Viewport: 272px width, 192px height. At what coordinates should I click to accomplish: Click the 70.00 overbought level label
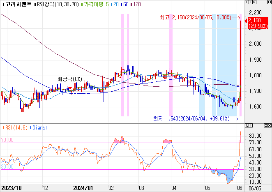pos(7,140)
